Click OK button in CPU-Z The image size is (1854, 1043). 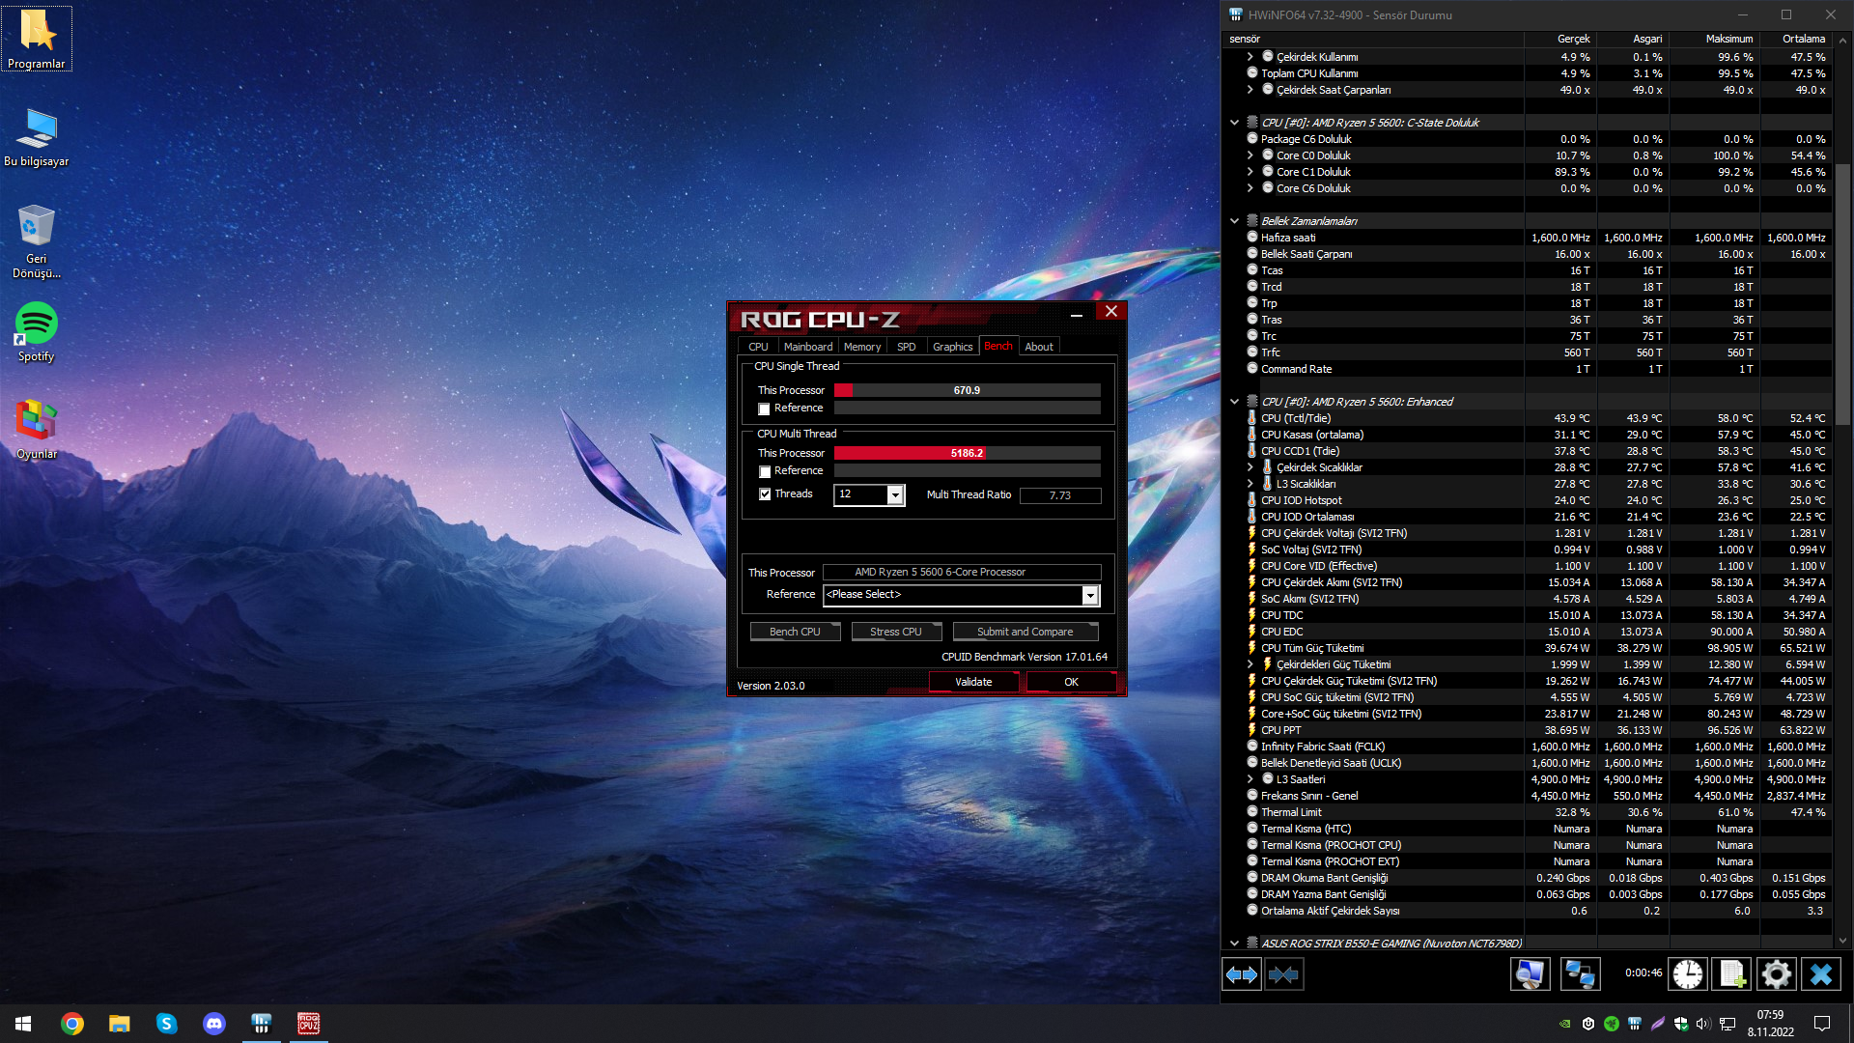pos(1071,682)
